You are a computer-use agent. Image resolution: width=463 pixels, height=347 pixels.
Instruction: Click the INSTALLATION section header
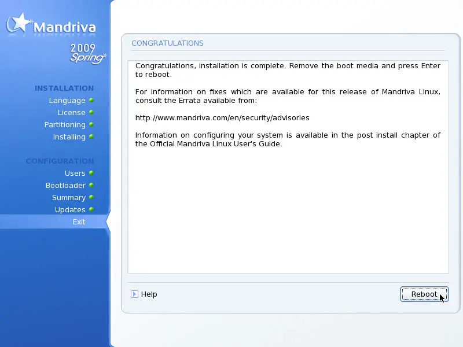tap(64, 88)
